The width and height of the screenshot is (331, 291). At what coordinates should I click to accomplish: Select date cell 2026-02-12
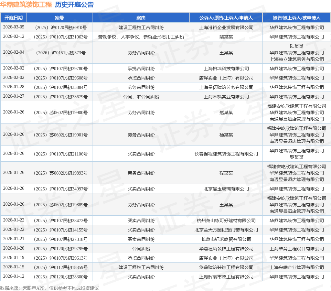click(14, 37)
